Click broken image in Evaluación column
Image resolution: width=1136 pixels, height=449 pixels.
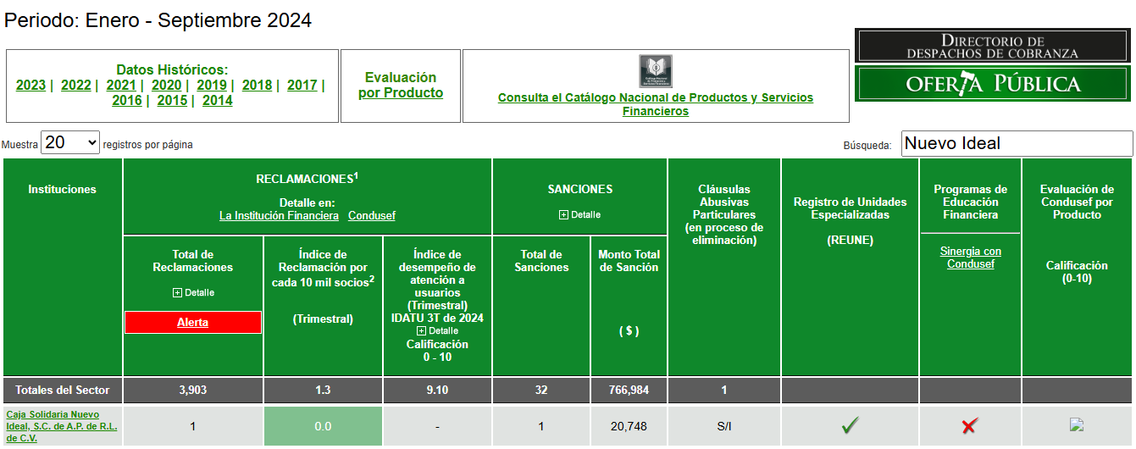click(1077, 425)
